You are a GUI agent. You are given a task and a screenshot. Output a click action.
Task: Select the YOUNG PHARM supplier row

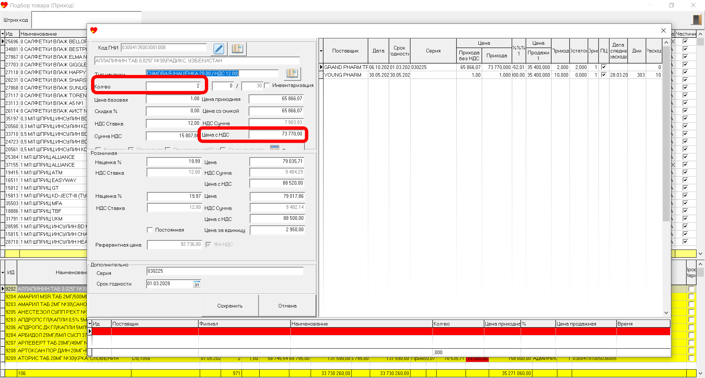point(493,75)
